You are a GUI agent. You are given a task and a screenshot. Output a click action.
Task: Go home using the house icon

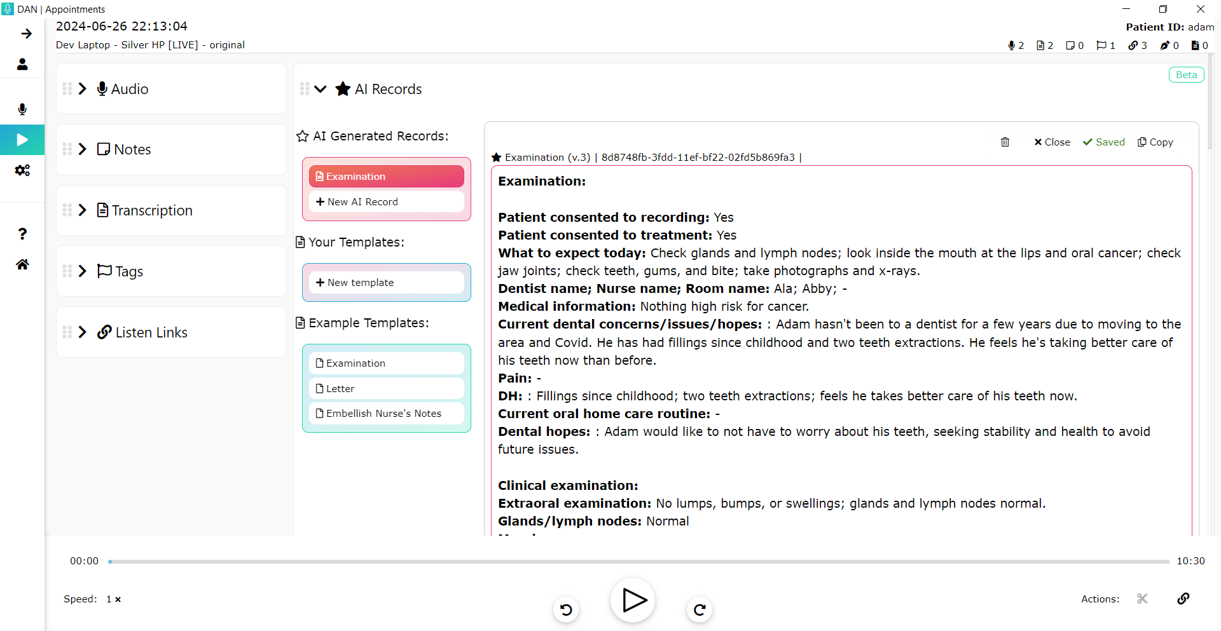pyautogui.click(x=22, y=264)
